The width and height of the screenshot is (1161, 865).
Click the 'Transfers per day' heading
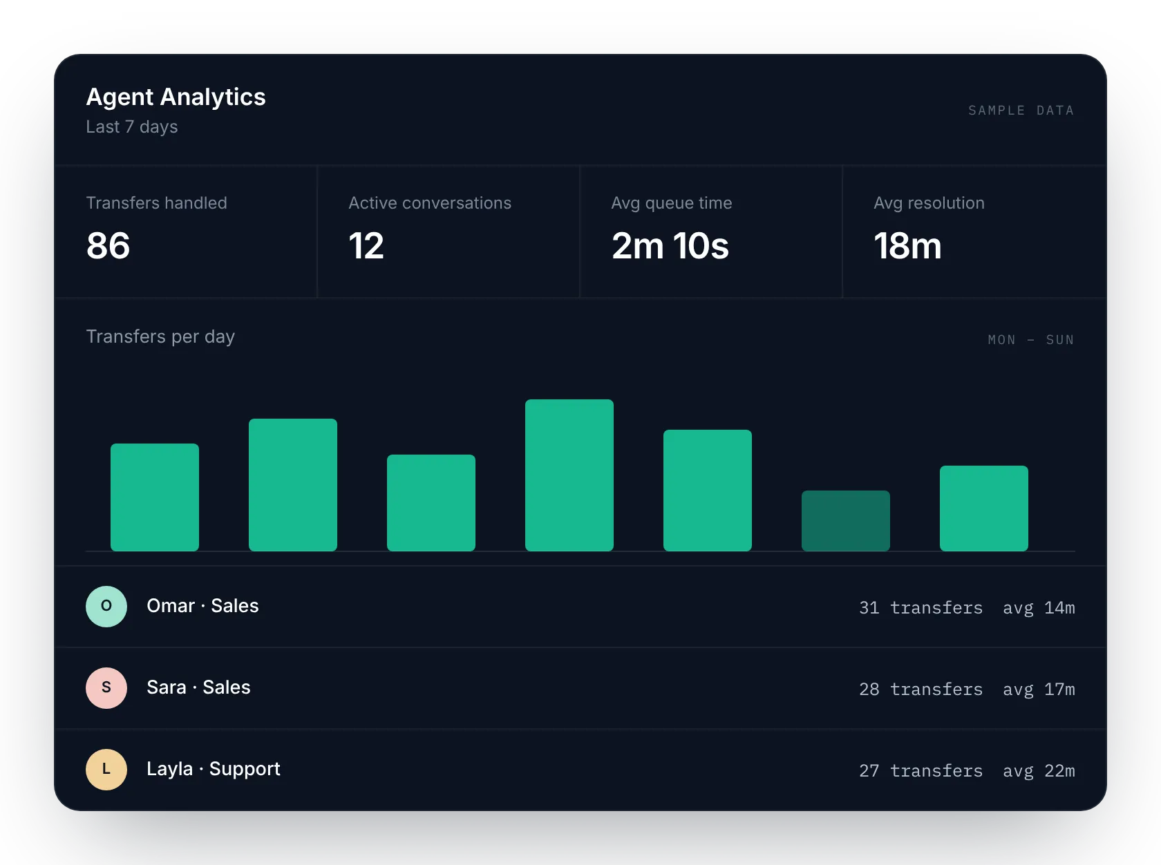tap(160, 336)
